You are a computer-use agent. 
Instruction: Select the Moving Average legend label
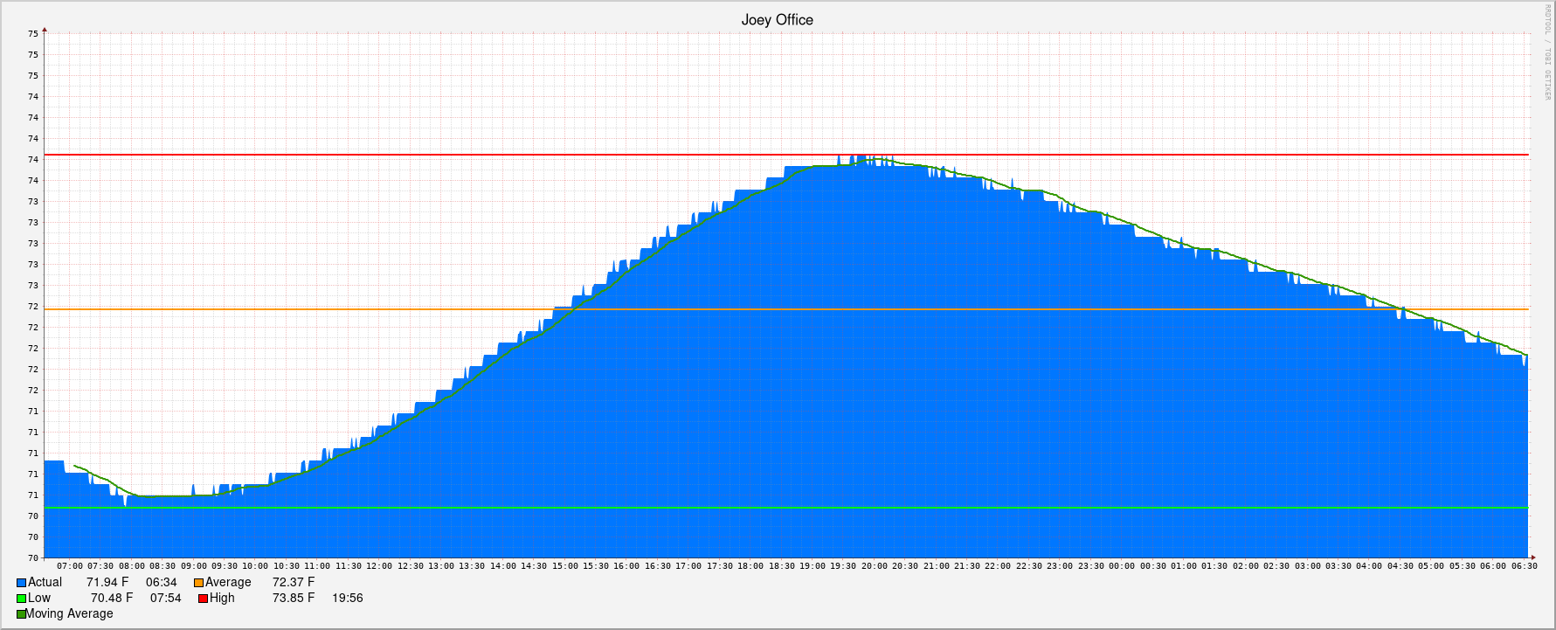70,614
